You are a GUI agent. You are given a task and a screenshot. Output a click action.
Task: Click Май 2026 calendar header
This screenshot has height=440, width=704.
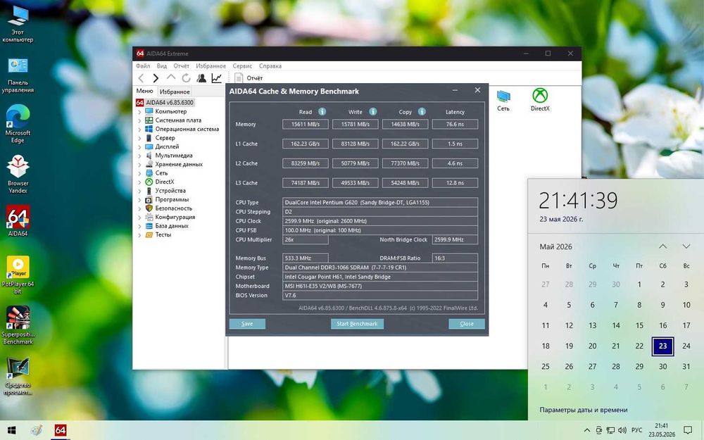[556, 246]
